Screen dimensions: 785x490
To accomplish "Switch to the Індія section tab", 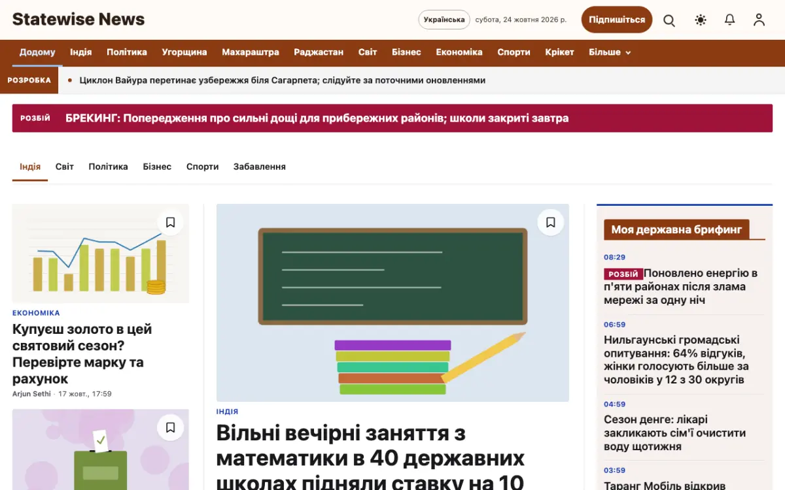I will [x=30, y=167].
